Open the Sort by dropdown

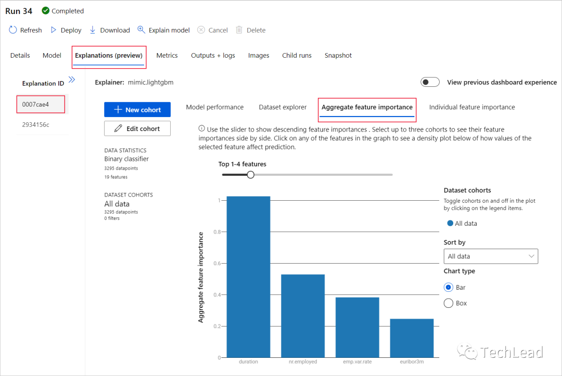tap(490, 256)
